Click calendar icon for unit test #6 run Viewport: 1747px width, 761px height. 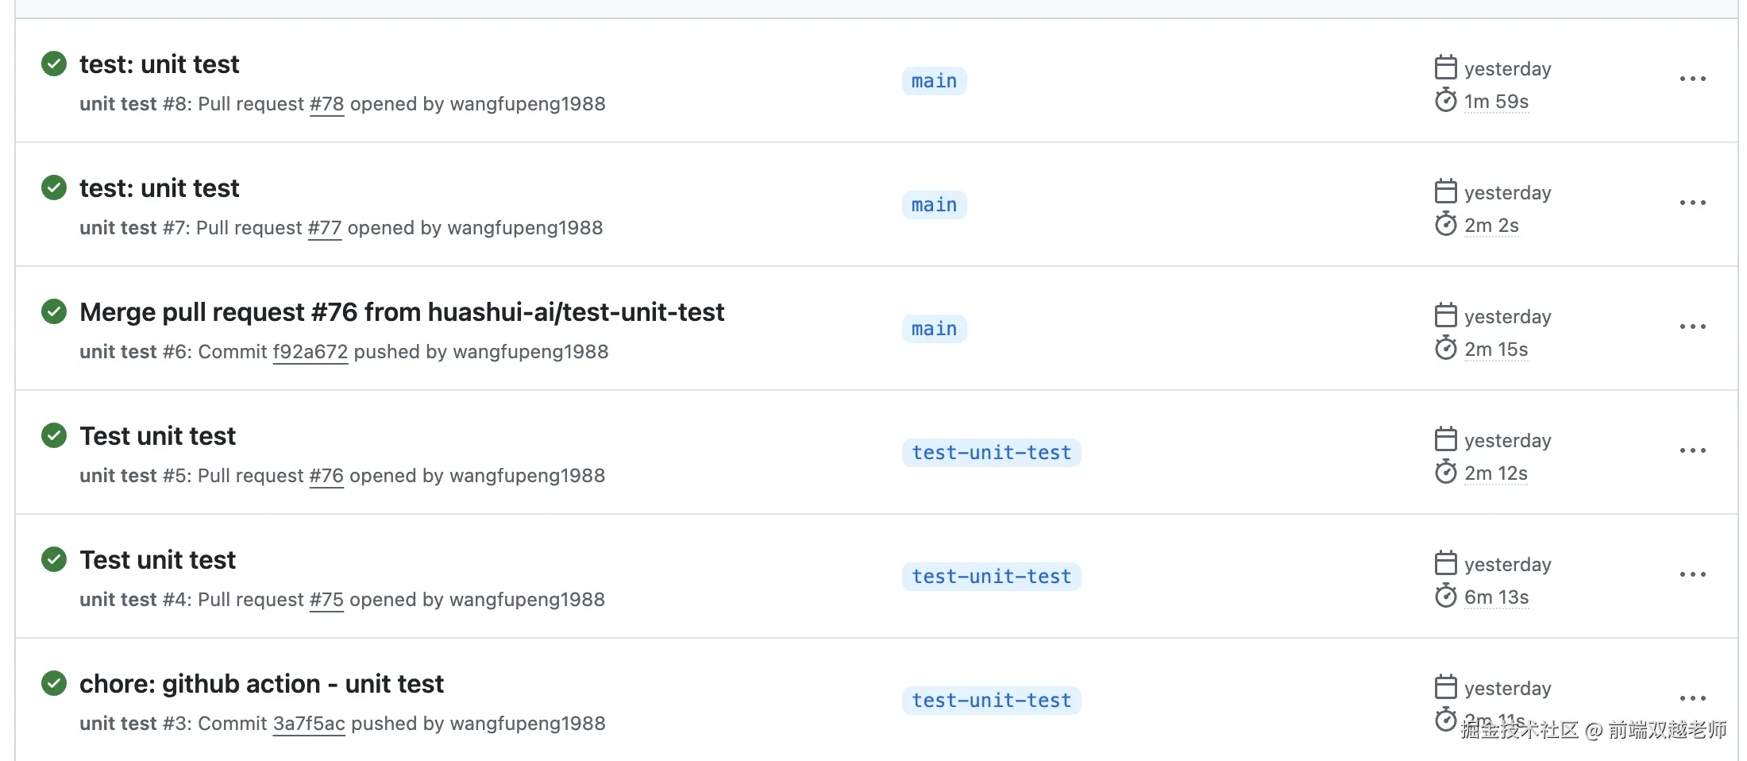point(1445,315)
